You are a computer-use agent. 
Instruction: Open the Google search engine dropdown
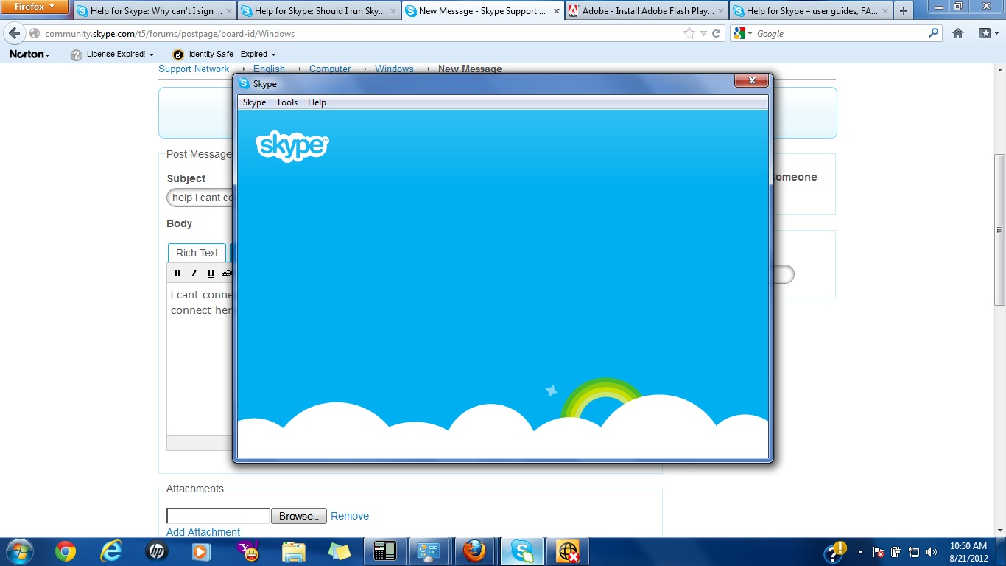pyautogui.click(x=742, y=34)
